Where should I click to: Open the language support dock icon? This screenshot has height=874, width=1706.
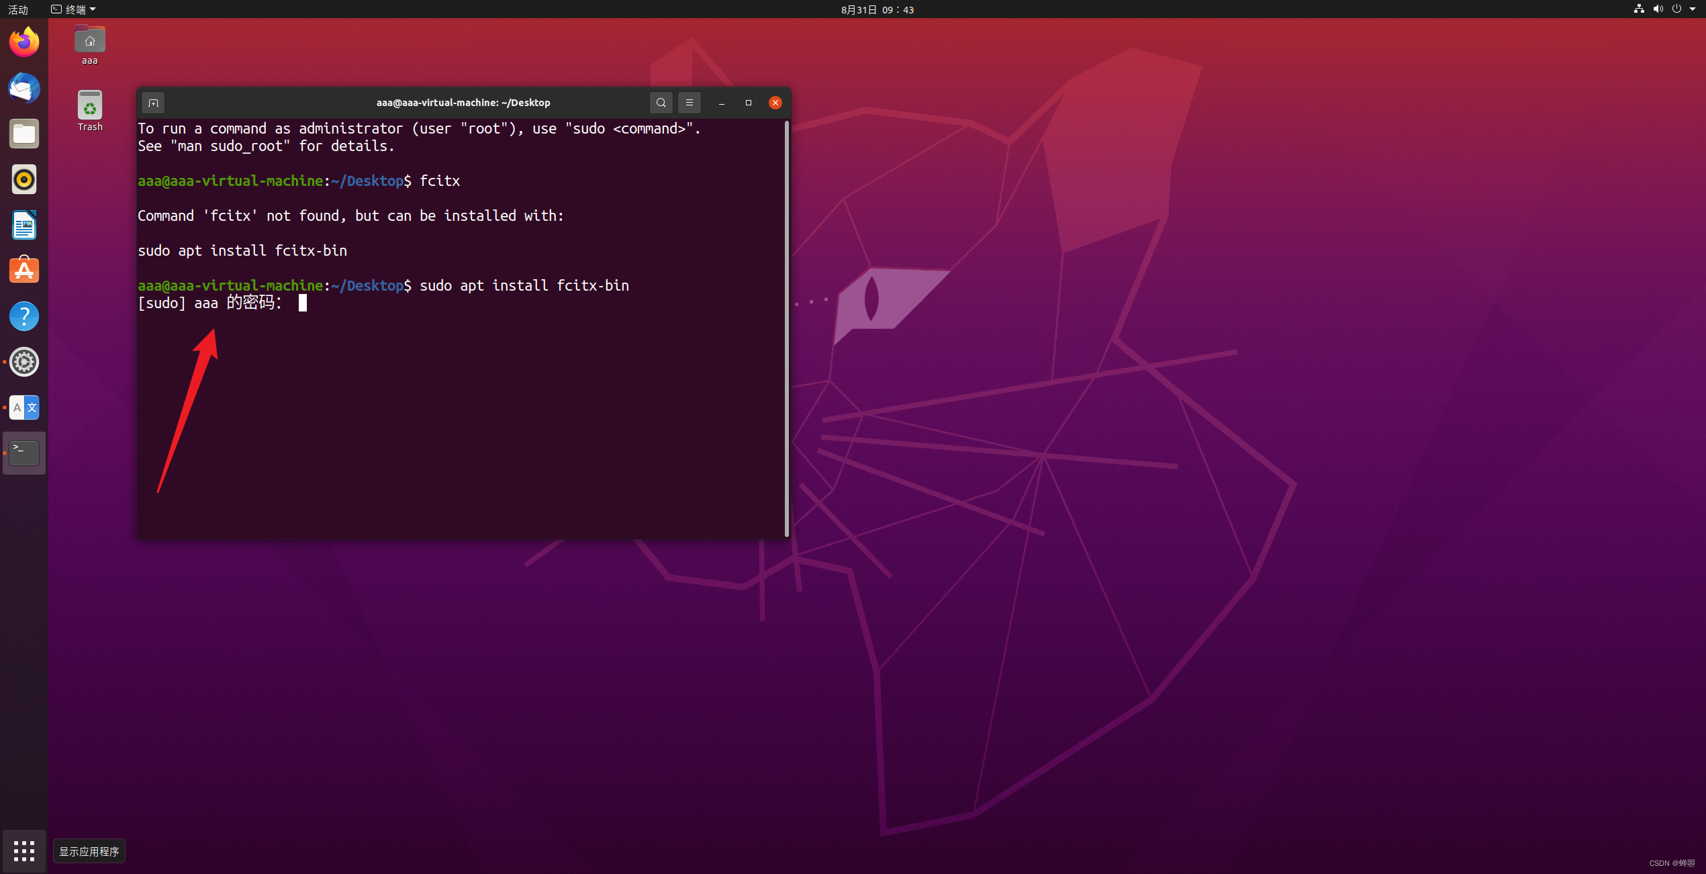(x=24, y=407)
